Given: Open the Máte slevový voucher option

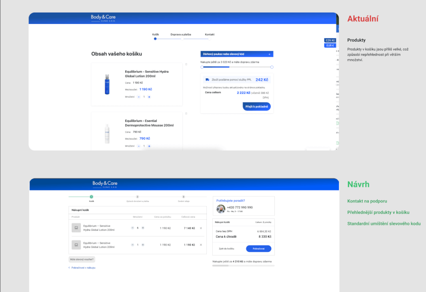Looking at the screenshot, I should 81,259.
